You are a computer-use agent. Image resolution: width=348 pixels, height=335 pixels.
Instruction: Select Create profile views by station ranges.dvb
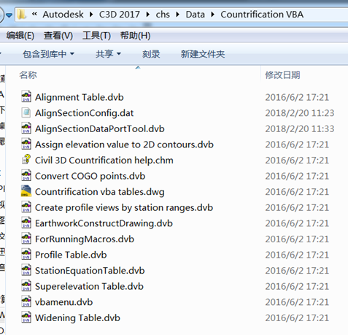click(124, 207)
